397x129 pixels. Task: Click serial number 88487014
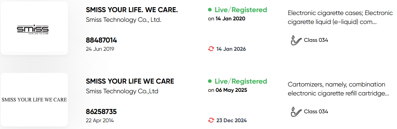[x=101, y=40]
